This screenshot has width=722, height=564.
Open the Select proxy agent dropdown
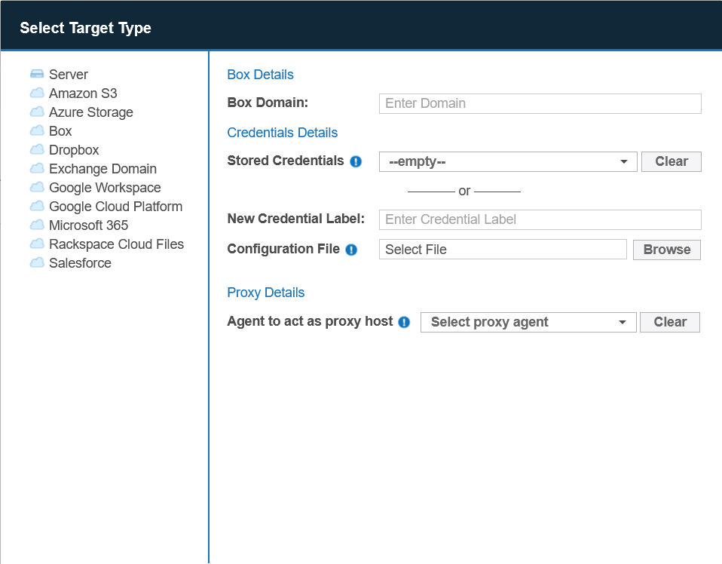click(x=528, y=322)
